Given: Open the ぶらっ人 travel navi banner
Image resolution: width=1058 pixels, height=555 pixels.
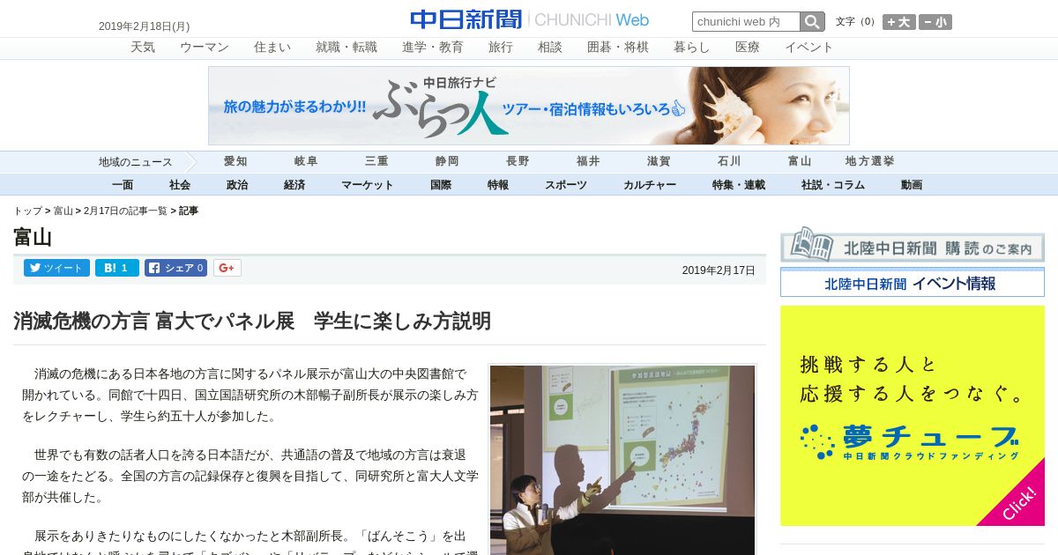Looking at the screenshot, I should pyautogui.click(x=529, y=106).
